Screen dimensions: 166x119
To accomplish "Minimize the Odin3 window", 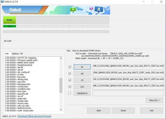I will [x=144, y=2].
